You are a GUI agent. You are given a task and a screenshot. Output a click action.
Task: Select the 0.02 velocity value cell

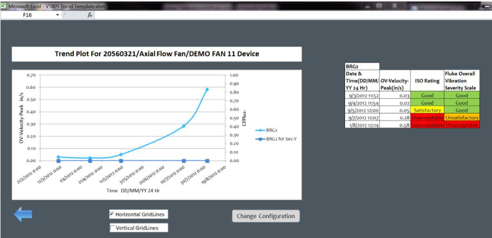tap(395, 102)
